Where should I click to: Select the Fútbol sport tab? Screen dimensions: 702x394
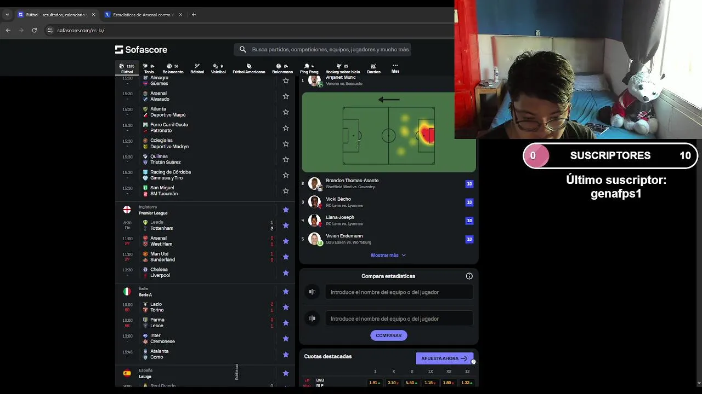tap(127, 68)
